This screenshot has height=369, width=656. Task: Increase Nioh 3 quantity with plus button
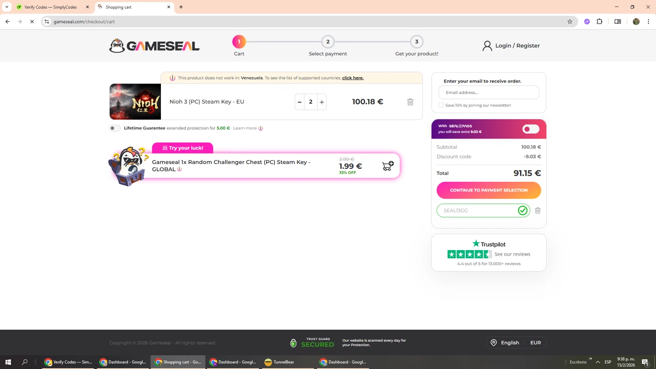click(322, 102)
